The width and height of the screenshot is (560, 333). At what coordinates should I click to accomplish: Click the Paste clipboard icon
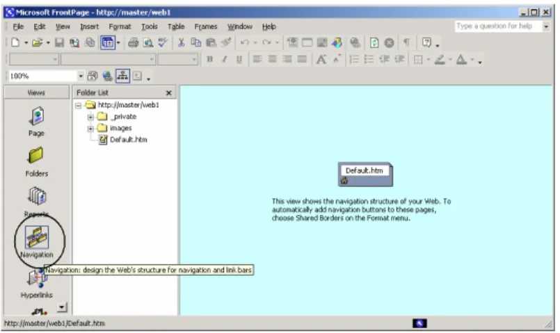point(211,43)
